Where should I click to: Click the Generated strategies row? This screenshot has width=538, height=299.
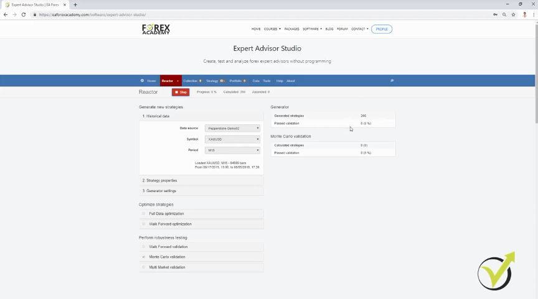[333, 116]
